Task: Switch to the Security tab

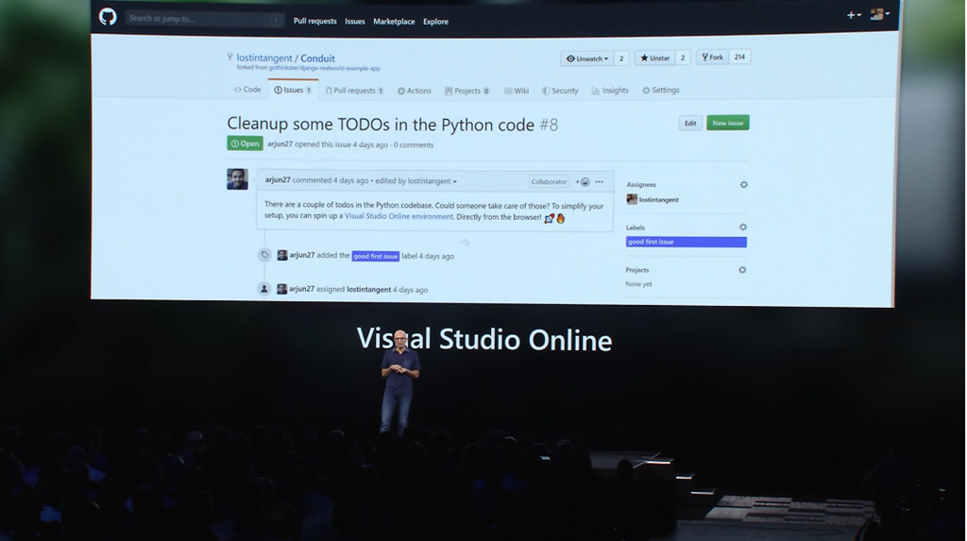Action: [561, 91]
